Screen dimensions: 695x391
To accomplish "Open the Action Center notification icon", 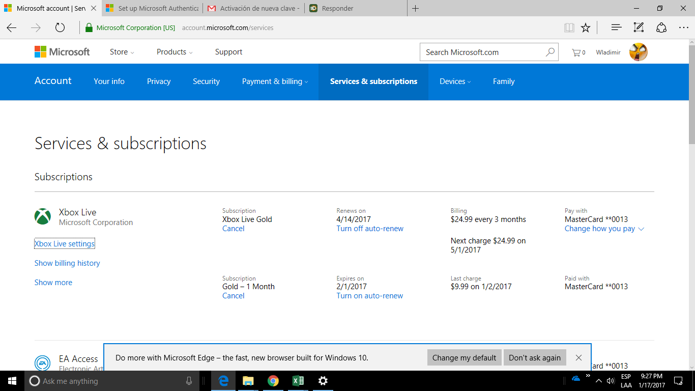I will tap(678, 381).
